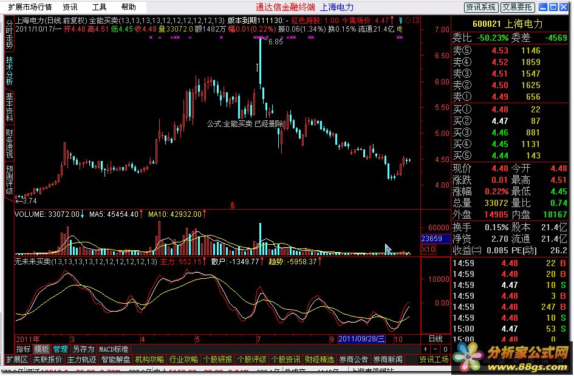Maximize the 通达信 window
The width and height of the screenshot is (574, 376).
[553, 7]
